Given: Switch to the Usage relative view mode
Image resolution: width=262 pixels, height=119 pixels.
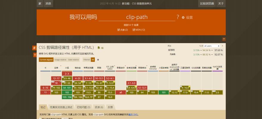Looking at the screenshot, I should click(60, 60).
